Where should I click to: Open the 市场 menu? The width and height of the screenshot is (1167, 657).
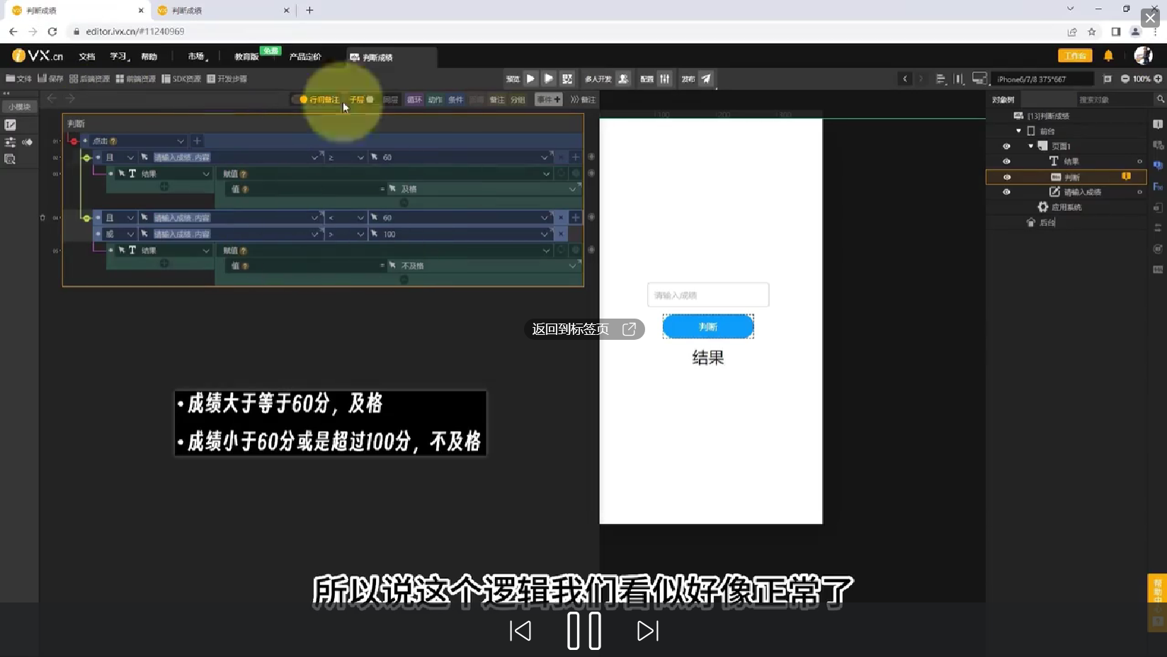(x=196, y=57)
